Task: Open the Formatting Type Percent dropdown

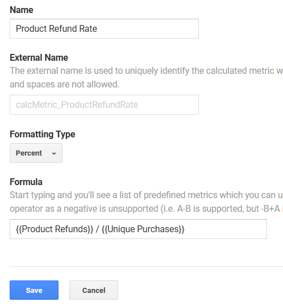Action: click(36, 153)
